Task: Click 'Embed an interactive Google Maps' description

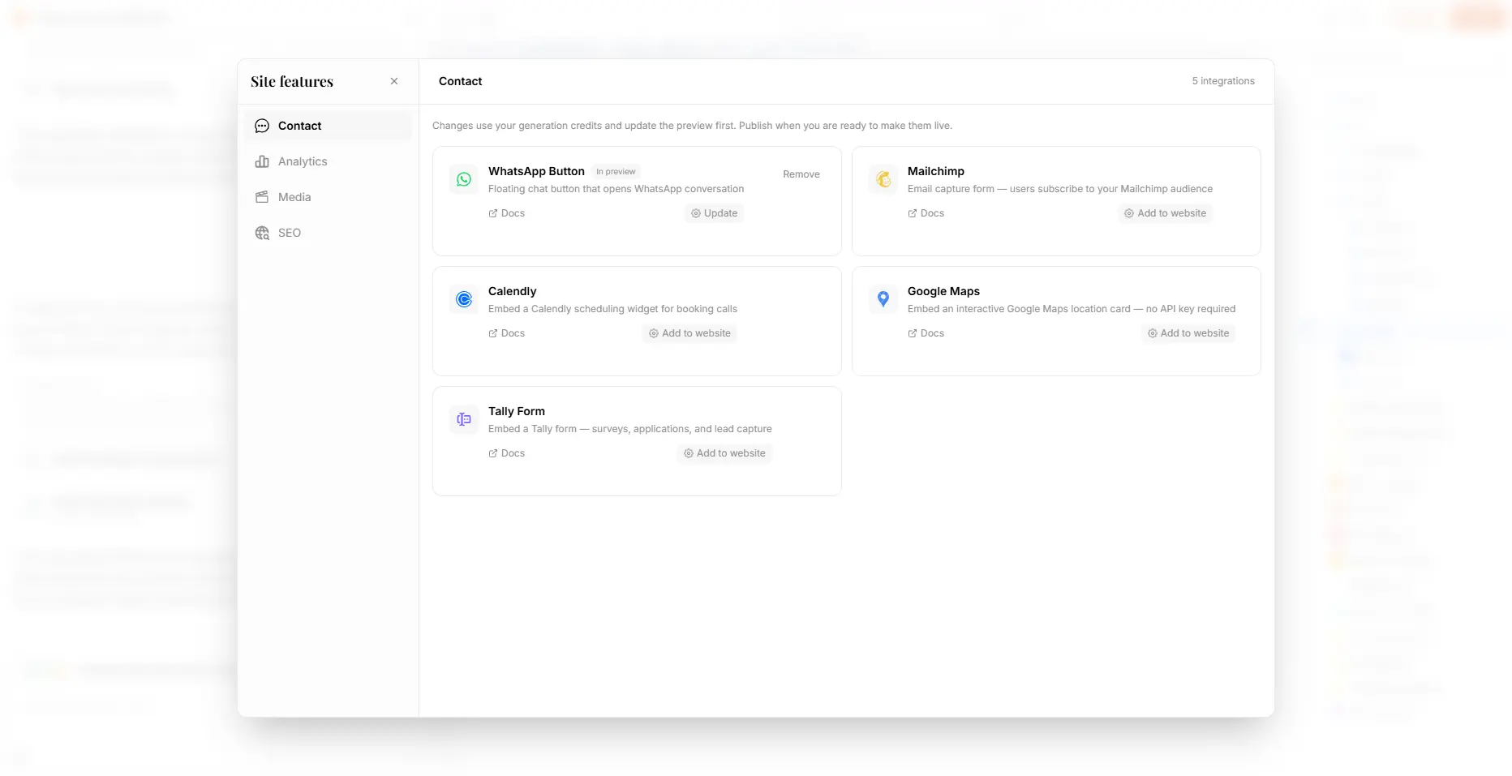Action: (1072, 309)
